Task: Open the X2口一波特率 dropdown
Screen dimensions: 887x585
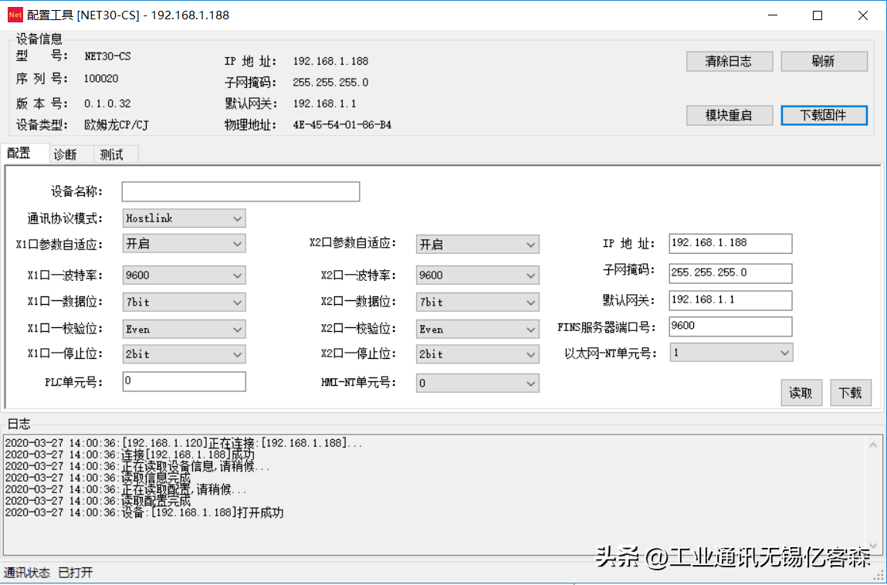Action: tap(477, 275)
